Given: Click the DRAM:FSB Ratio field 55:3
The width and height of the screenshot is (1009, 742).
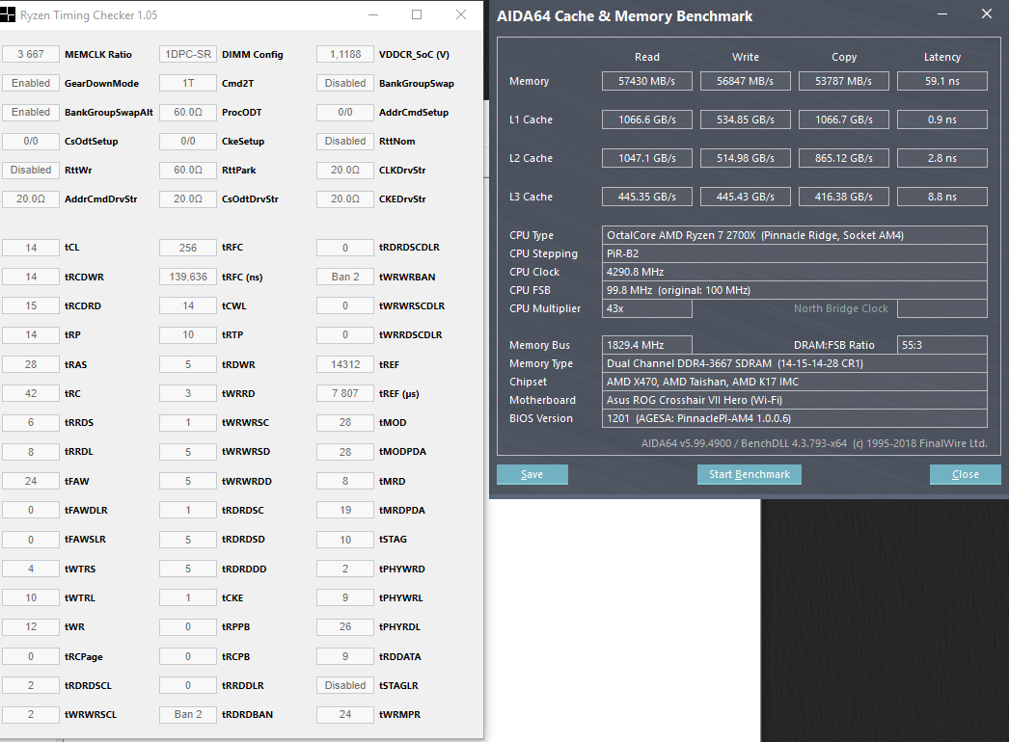Looking at the screenshot, I should point(942,345).
